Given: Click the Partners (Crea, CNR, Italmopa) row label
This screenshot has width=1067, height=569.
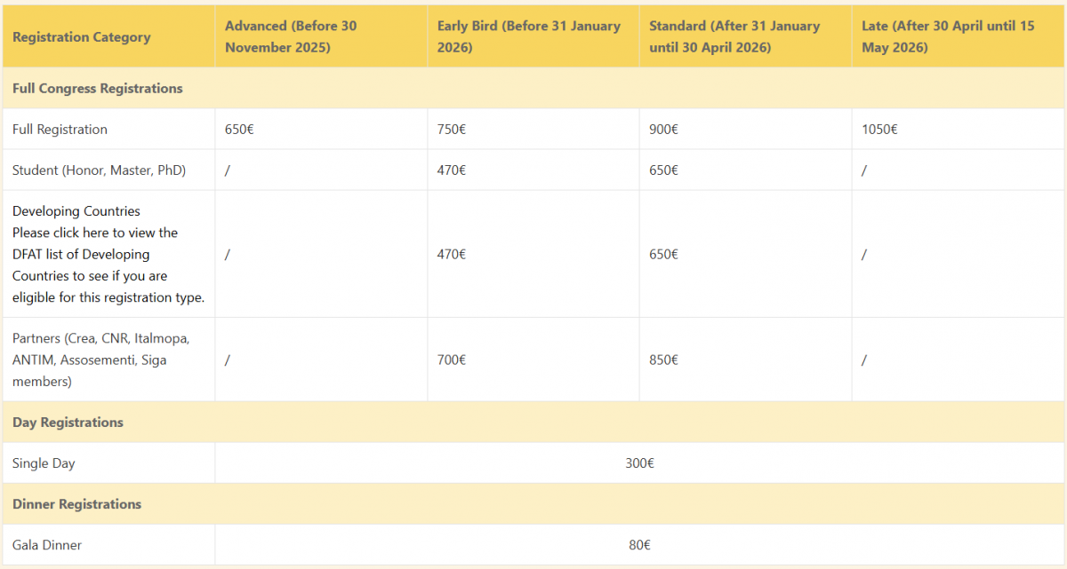Looking at the screenshot, I should click(100, 339).
